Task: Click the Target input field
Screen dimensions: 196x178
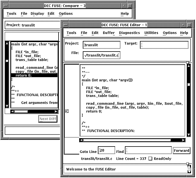Action: pyautogui.click(x=164, y=45)
